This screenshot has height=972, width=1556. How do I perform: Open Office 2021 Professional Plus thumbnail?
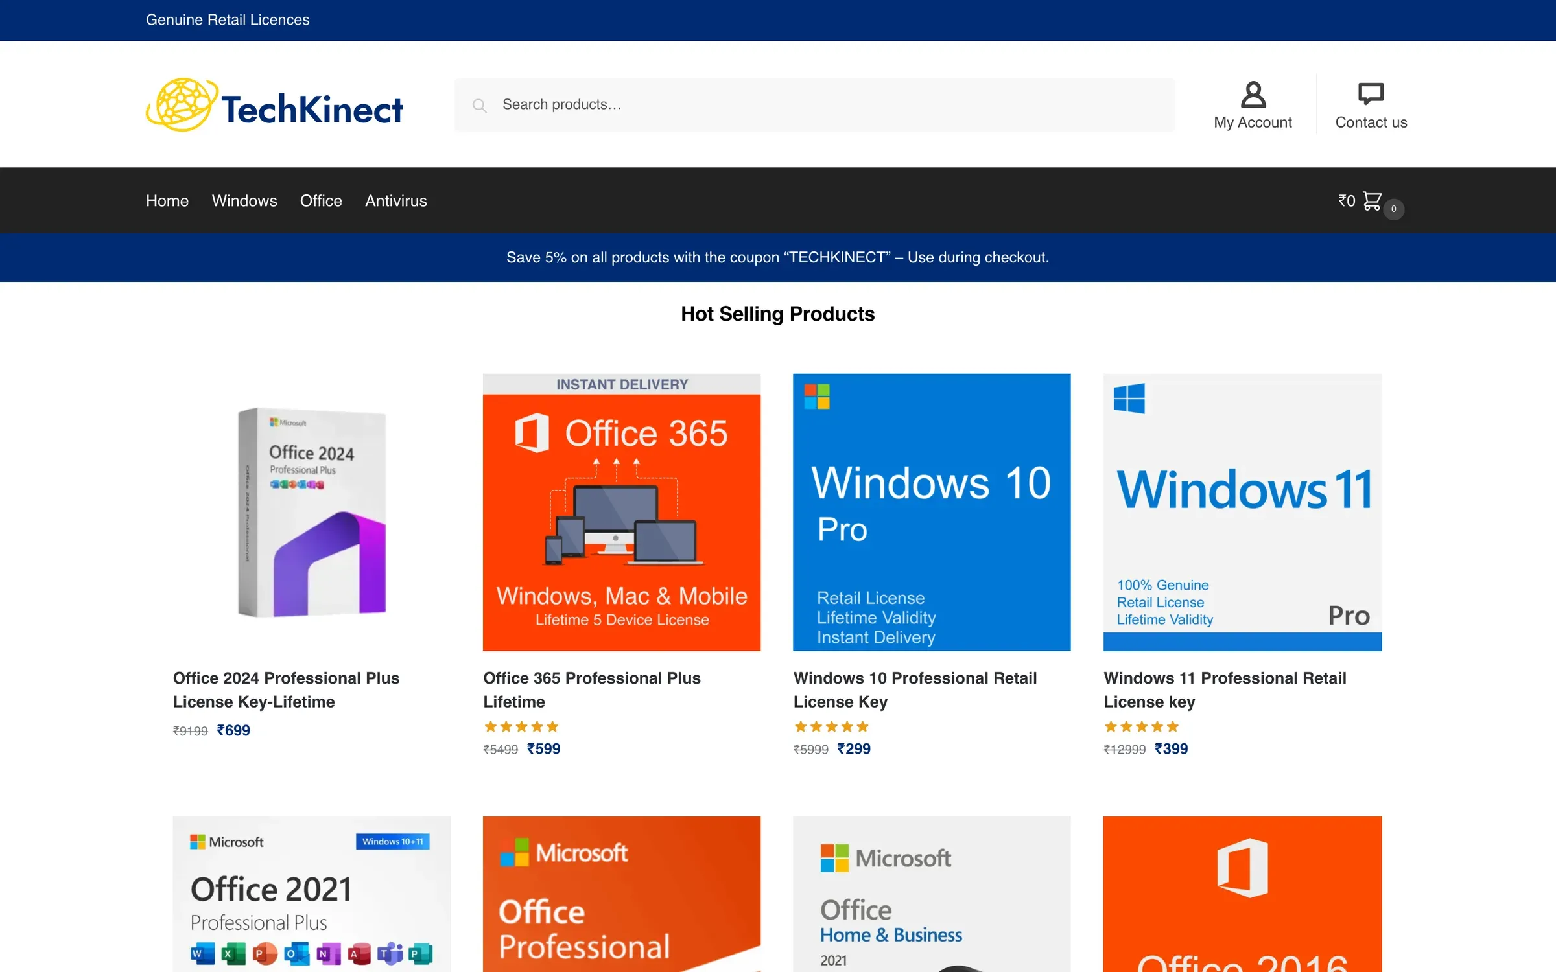(312, 894)
